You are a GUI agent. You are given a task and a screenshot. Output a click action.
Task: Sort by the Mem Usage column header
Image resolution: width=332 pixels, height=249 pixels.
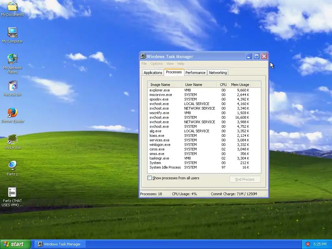(x=240, y=85)
